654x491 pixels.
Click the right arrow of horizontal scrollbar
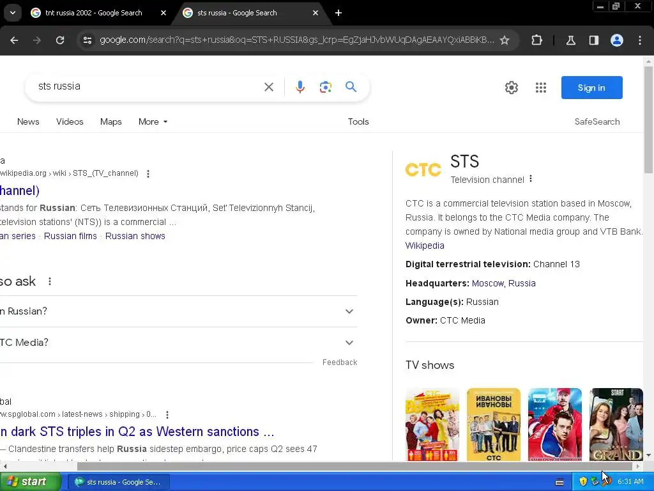pos(638,466)
